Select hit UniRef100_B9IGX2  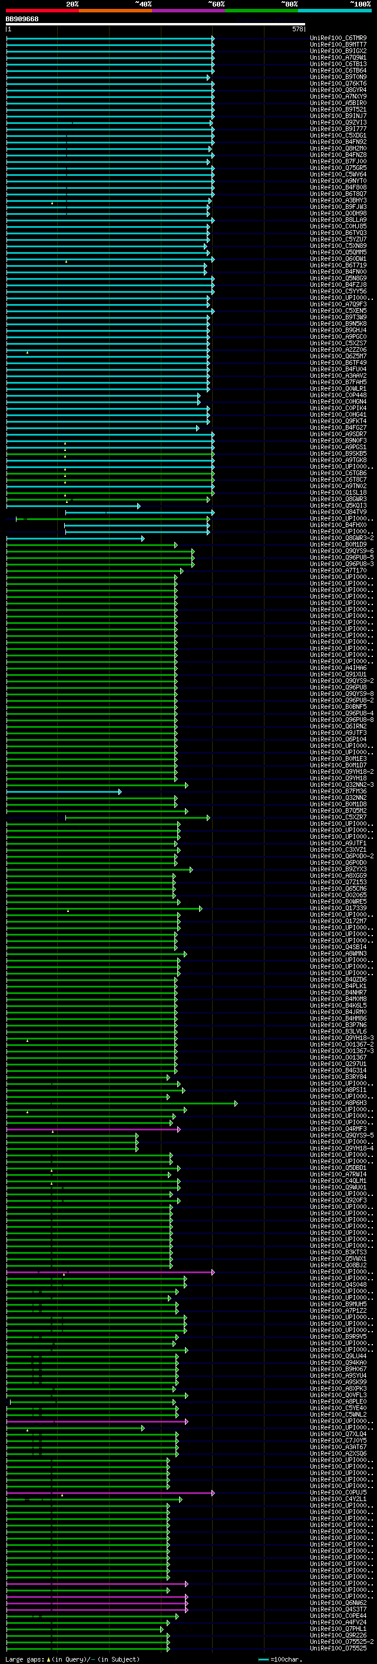click(x=338, y=51)
